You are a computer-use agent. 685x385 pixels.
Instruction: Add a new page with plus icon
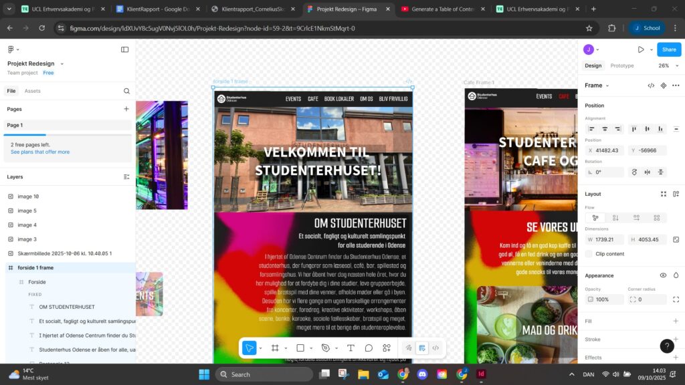point(126,109)
